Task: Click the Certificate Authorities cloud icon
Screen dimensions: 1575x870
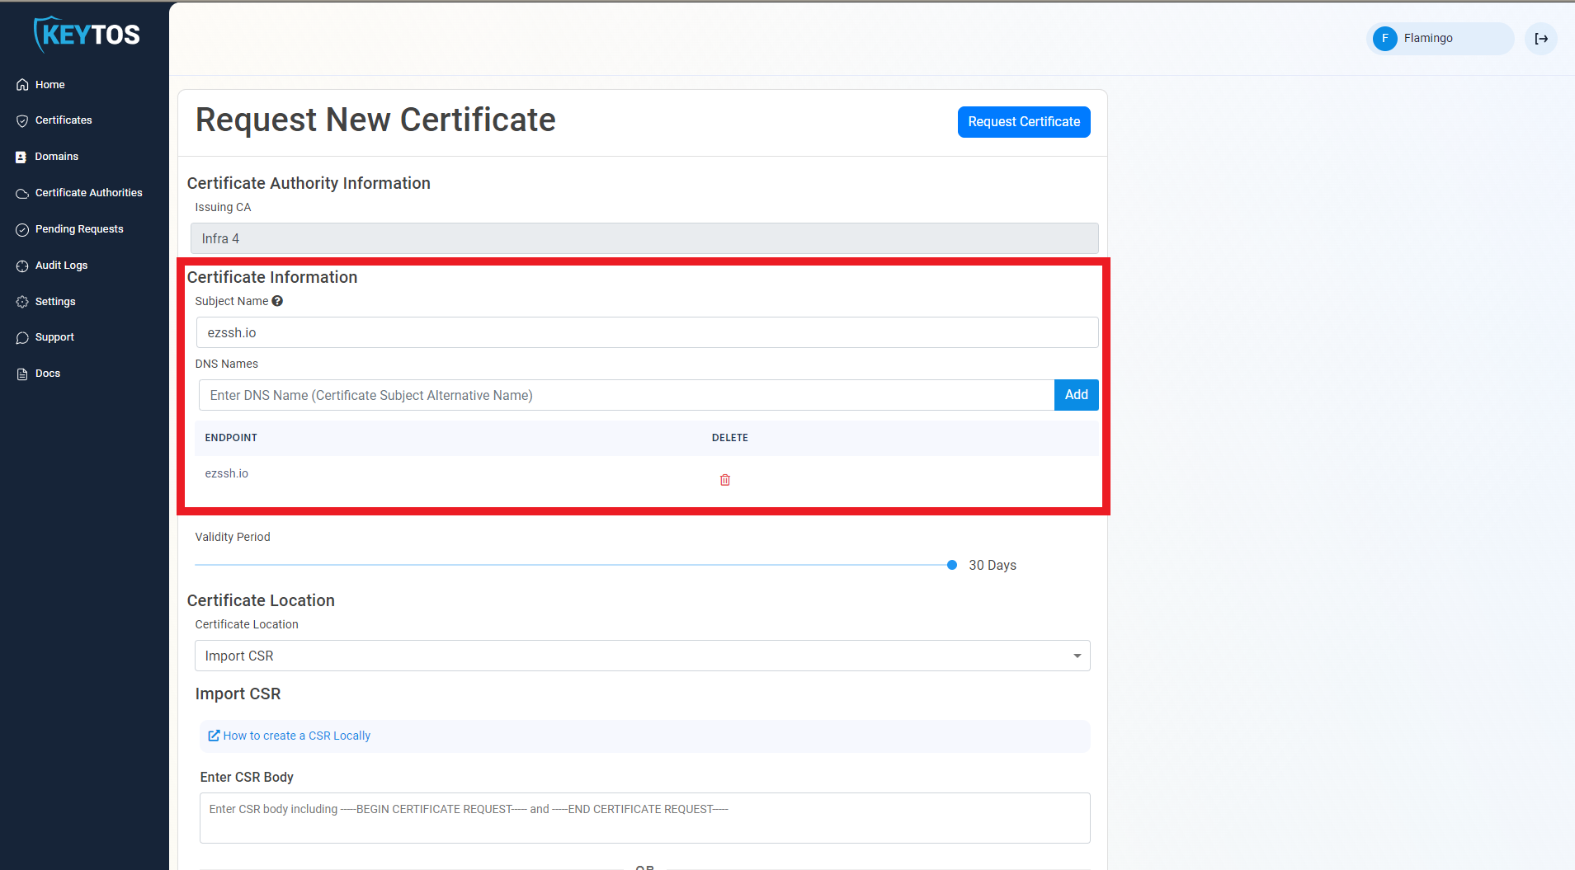Action: click(x=22, y=193)
